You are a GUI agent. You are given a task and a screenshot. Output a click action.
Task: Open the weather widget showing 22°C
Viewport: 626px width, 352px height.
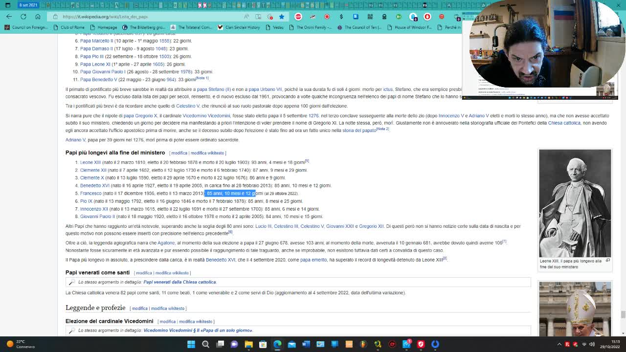[x=21, y=344]
